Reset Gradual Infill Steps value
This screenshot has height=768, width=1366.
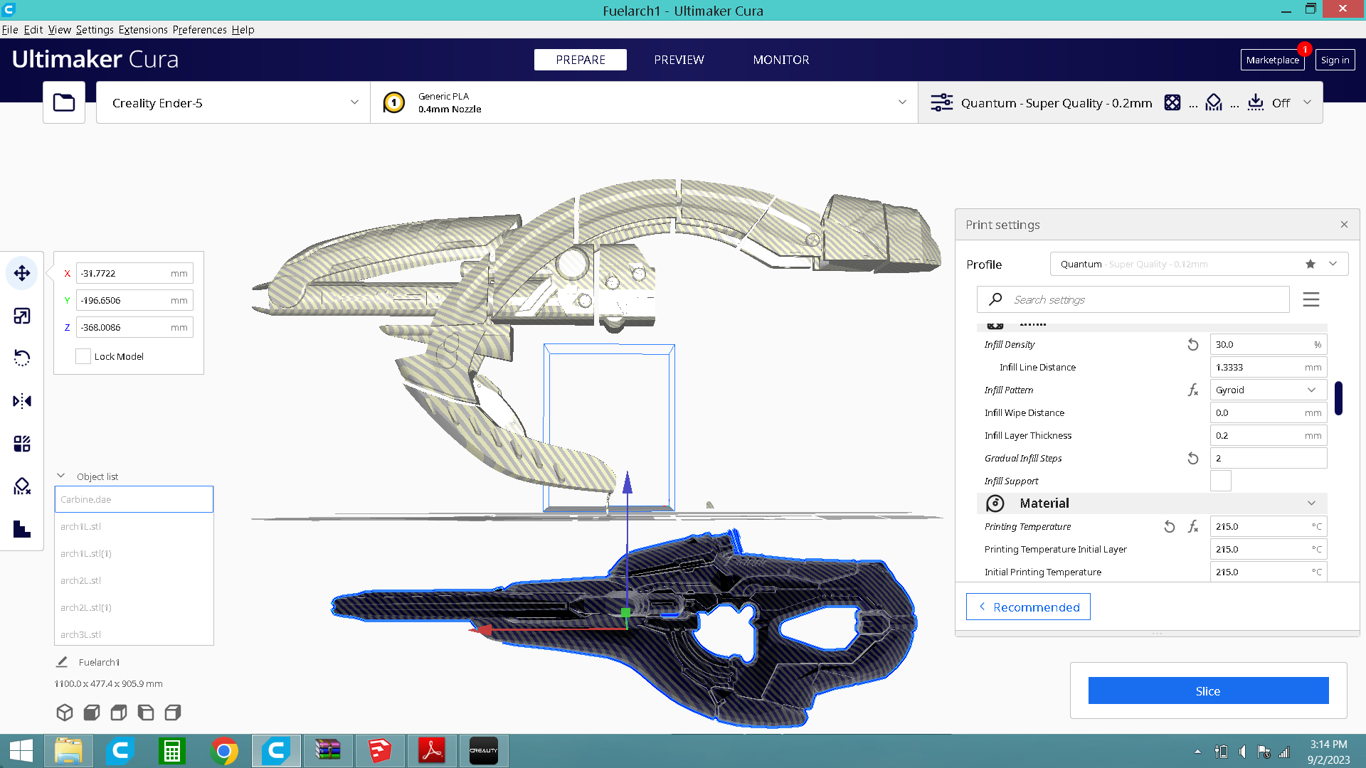tap(1193, 459)
